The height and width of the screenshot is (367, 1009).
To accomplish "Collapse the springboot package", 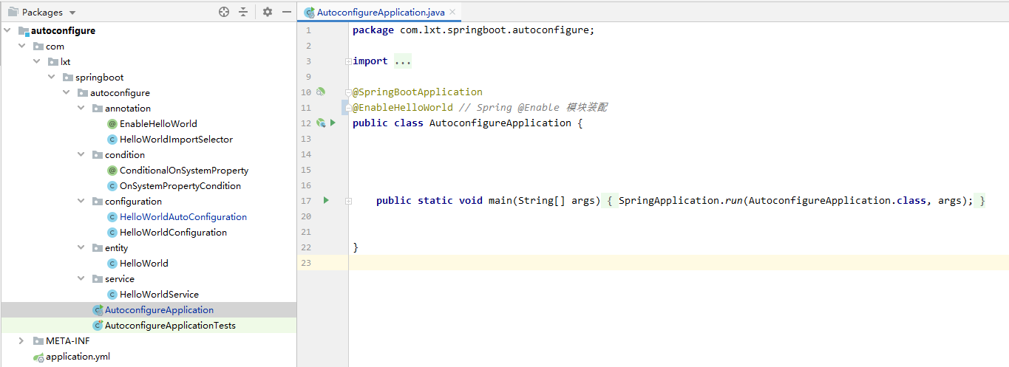I will (52, 77).
